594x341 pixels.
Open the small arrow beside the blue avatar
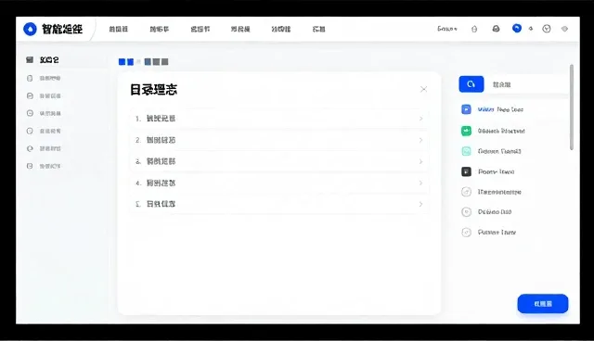click(x=531, y=29)
